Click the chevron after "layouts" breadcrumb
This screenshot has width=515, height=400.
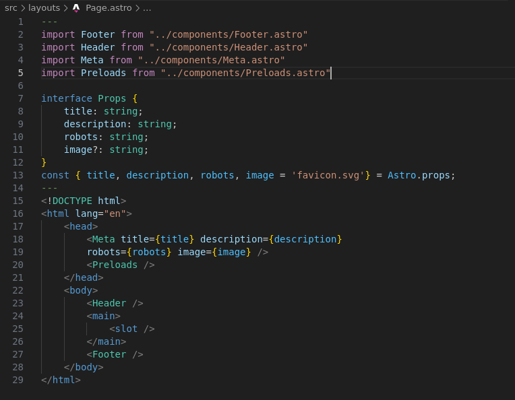coord(65,8)
